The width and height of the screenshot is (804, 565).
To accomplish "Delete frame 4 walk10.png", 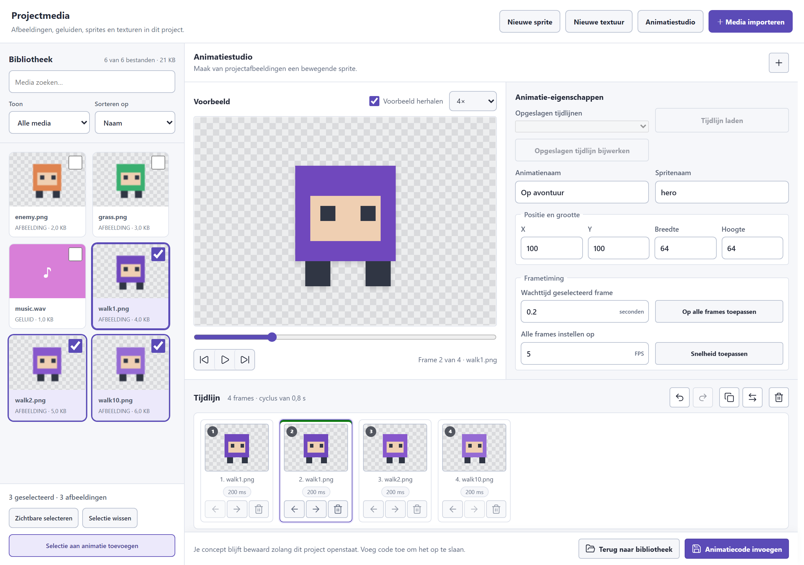I will point(496,508).
